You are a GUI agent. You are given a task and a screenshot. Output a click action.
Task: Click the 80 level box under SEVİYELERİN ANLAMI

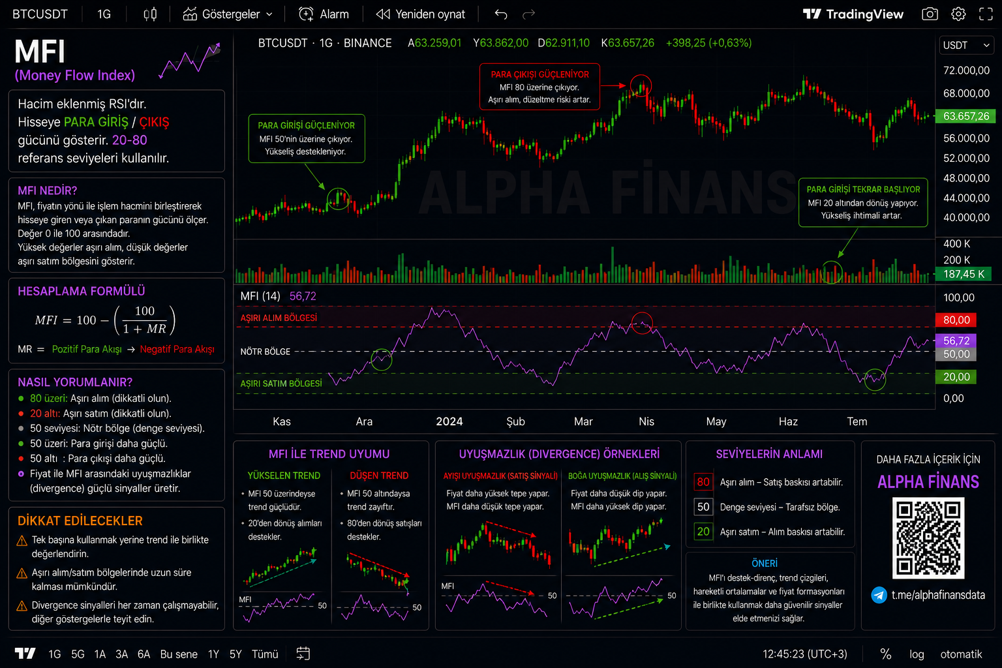coord(703,482)
